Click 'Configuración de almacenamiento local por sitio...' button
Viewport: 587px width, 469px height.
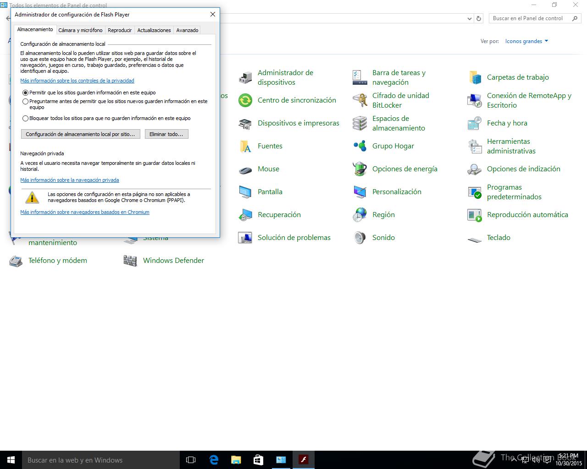tap(80, 134)
